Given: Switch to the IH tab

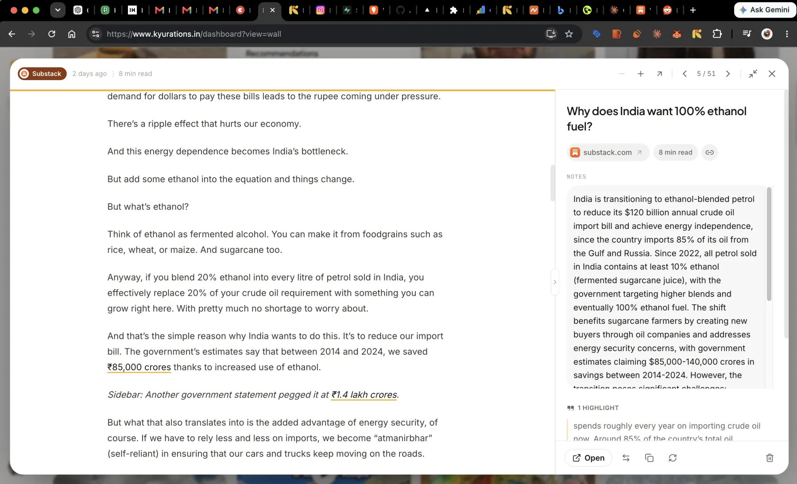Looking at the screenshot, I should pyautogui.click(x=132, y=10).
